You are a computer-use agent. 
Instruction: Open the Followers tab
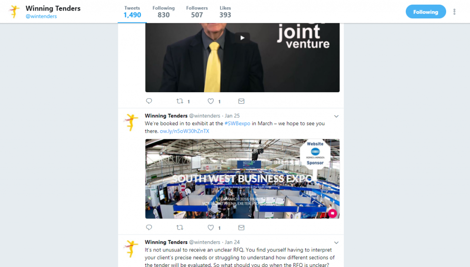click(x=197, y=11)
